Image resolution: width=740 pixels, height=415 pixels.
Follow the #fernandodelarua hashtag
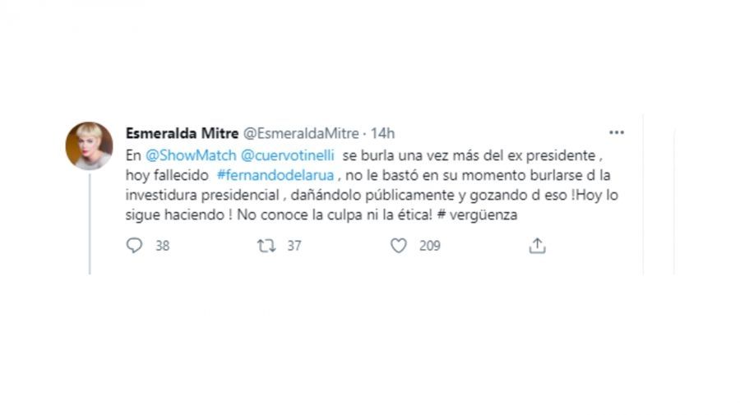(261, 174)
